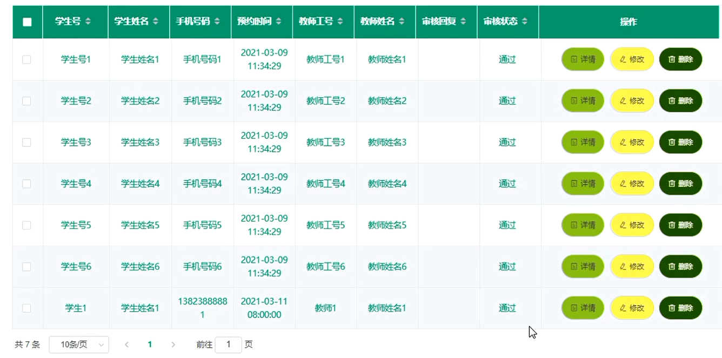The width and height of the screenshot is (722, 358).
Task: Sort the table by 学生号 column arrows
Action: click(x=88, y=22)
